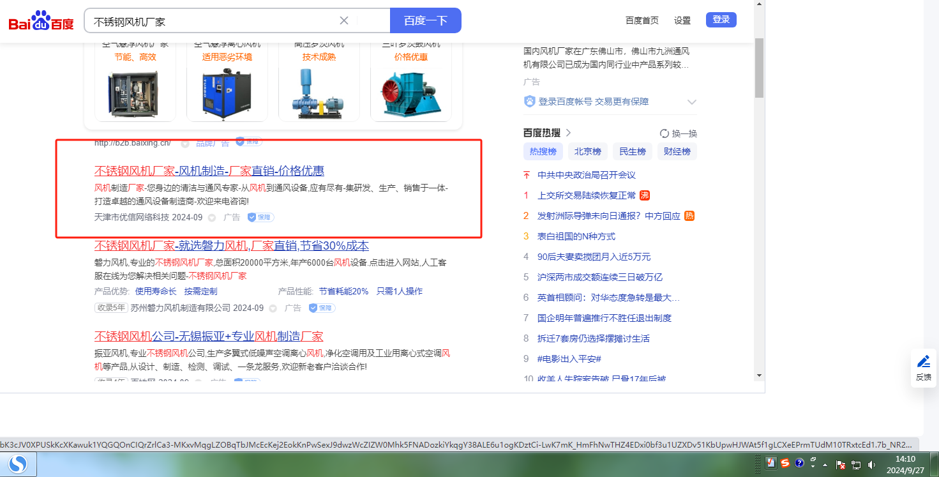The image size is (939, 477).
Task: Open hot topic 英首相顾问：对华态度急转是最大…
Action: click(608, 298)
